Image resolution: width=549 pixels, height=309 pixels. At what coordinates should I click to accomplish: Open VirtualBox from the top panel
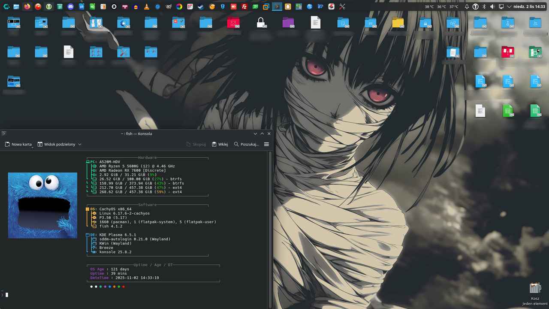[x=266, y=7]
